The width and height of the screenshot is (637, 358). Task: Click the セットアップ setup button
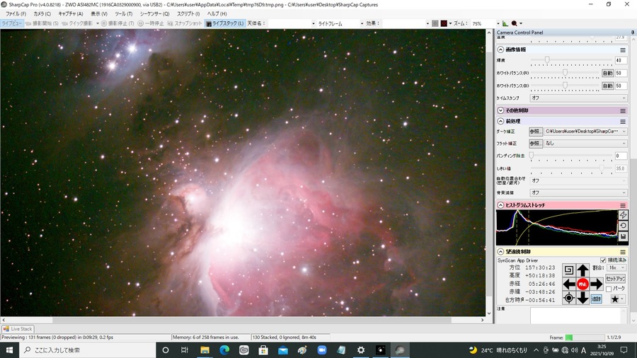(x=615, y=279)
